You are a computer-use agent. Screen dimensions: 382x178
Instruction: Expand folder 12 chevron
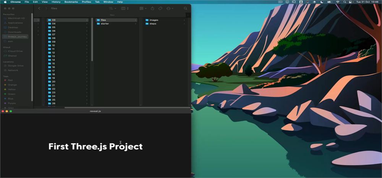click(87, 53)
